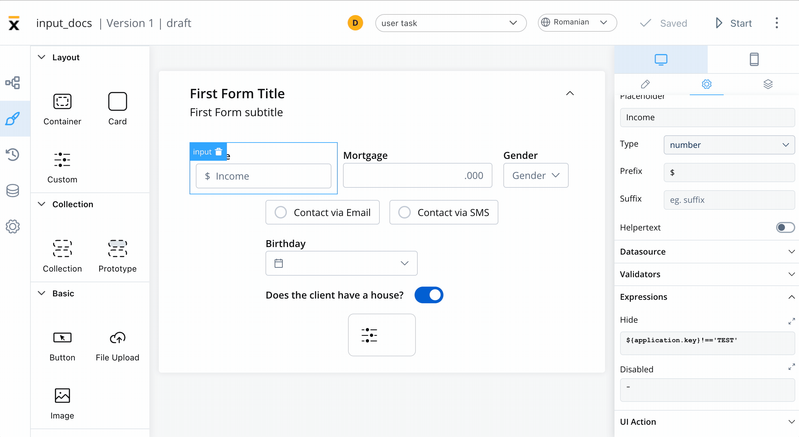Open the layers tab in properties panel
The image size is (799, 437).
tap(768, 84)
